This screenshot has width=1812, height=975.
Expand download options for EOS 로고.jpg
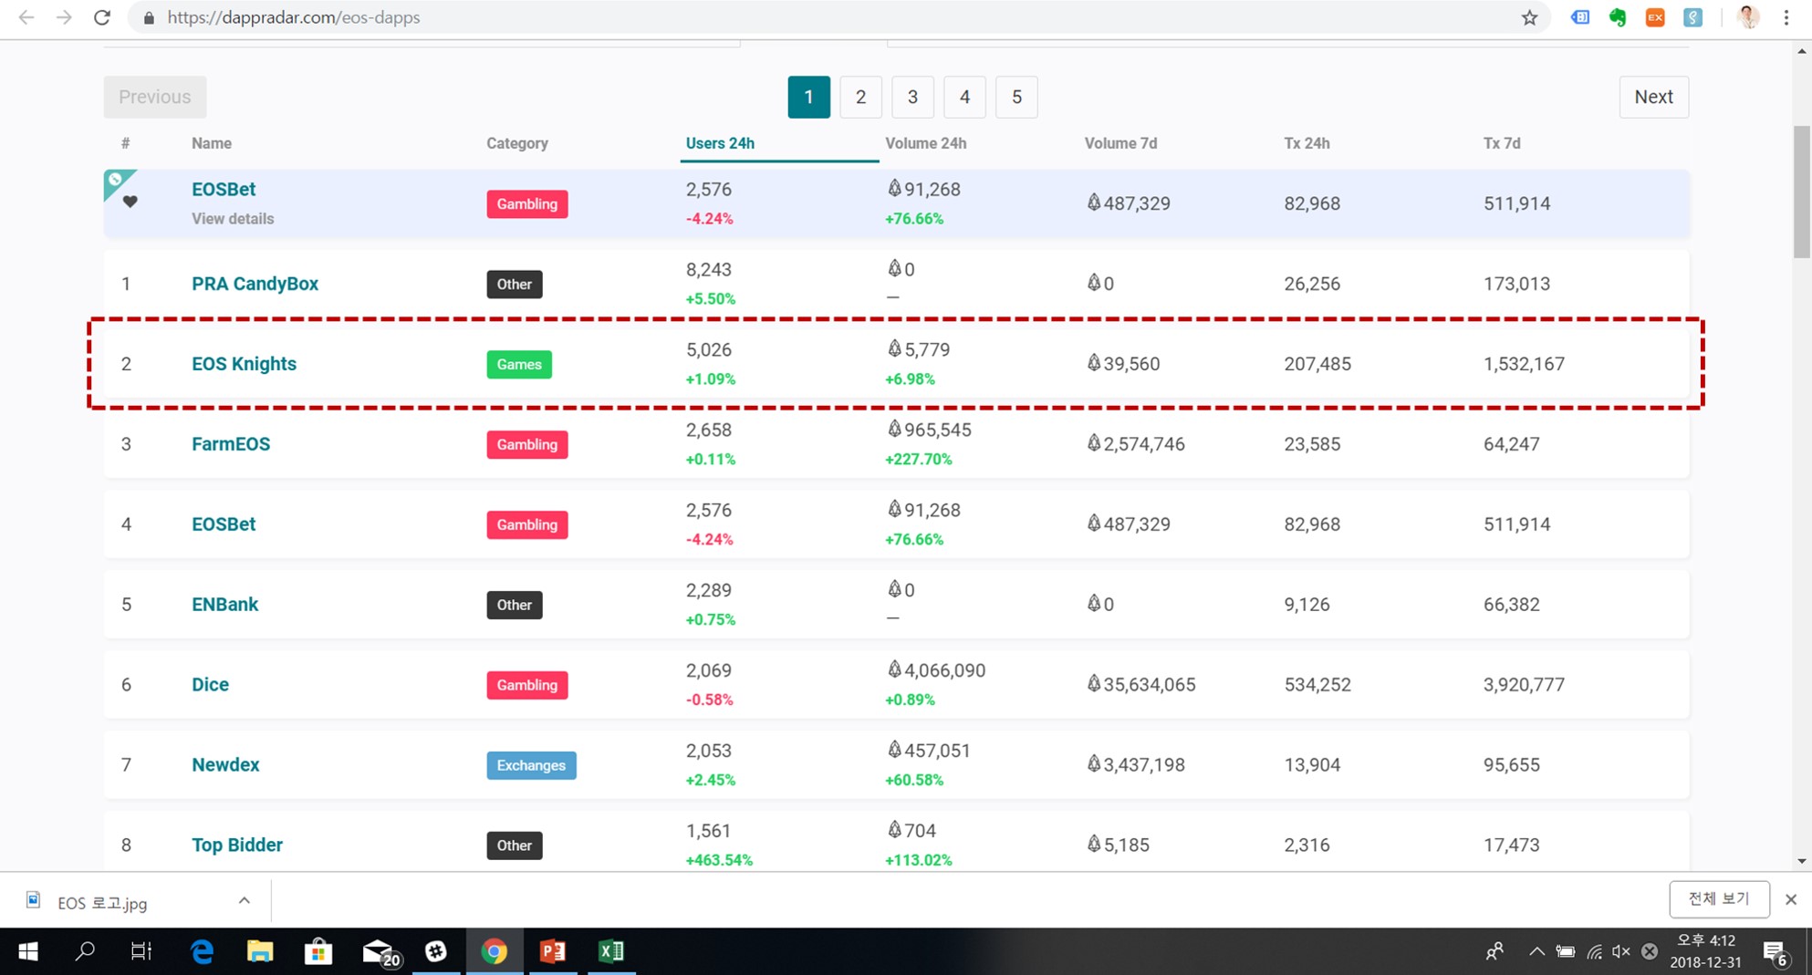(x=244, y=901)
